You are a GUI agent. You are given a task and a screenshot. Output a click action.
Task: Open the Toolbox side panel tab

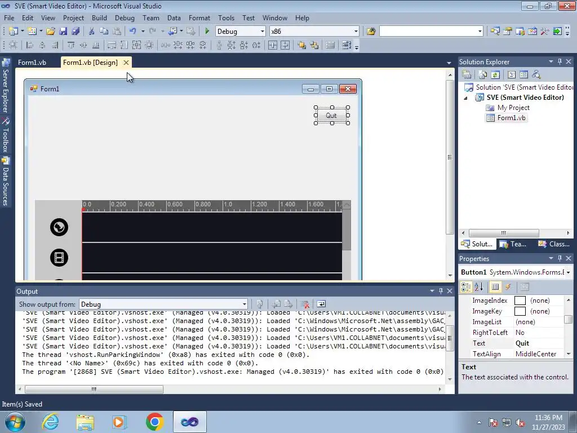coord(6,135)
